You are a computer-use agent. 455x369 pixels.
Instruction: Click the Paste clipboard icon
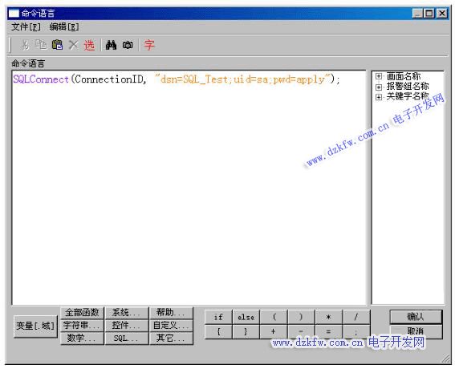click(57, 45)
